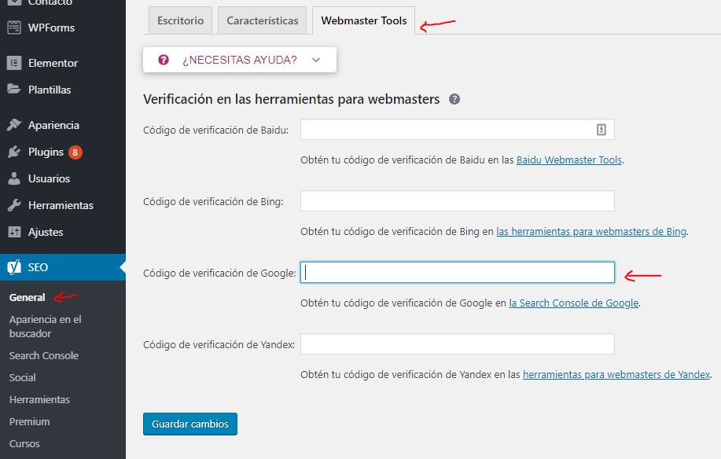Open herramientas para webmasters de Yandex link
The image size is (721, 459).
(x=616, y=374)
